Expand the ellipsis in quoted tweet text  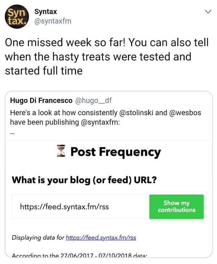click(x=13, y=132)
